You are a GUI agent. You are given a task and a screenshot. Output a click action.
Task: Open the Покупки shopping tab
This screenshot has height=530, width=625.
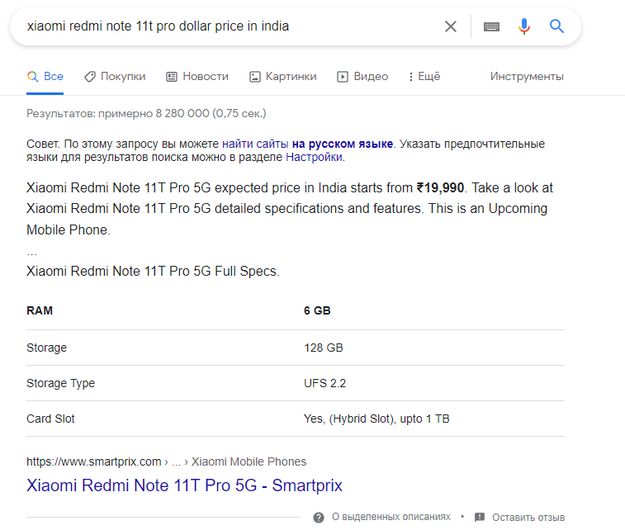click(115, 76)
